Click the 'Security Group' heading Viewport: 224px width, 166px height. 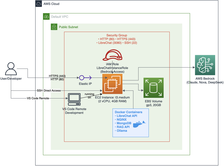tap(117, 35)
